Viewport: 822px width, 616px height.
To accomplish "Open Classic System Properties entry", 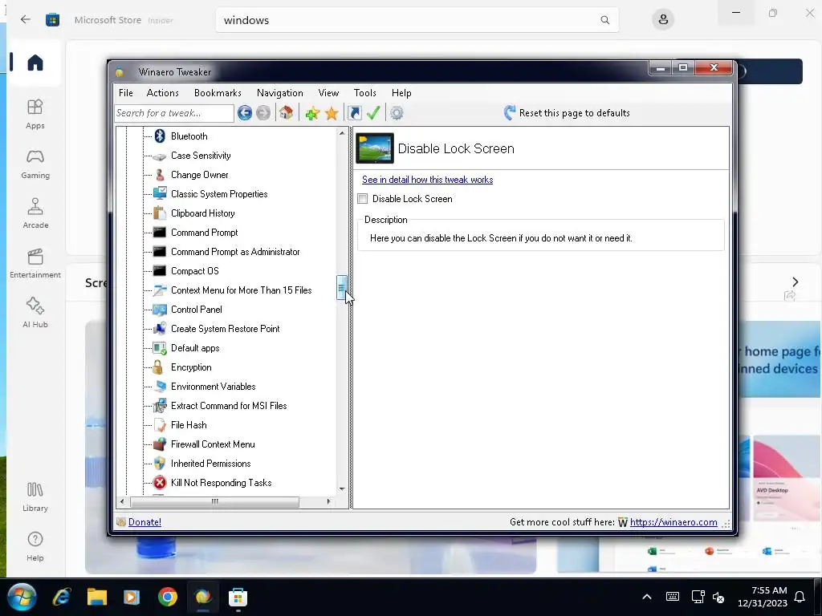I will (x=219, y=194).
